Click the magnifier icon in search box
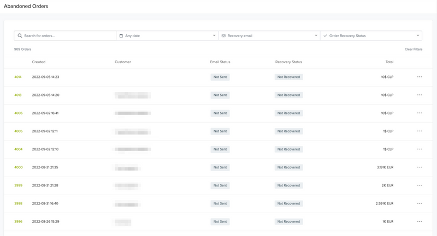The height and width of the screenshot is (236, 437). coord(20,35)
